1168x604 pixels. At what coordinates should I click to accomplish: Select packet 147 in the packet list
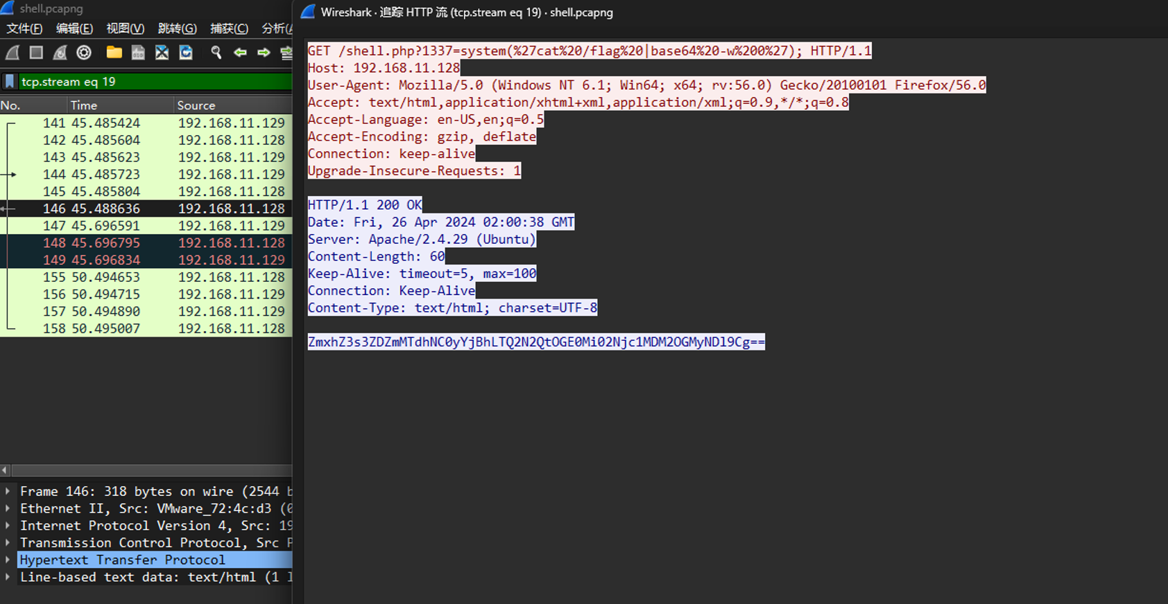[x=146, y=226]
